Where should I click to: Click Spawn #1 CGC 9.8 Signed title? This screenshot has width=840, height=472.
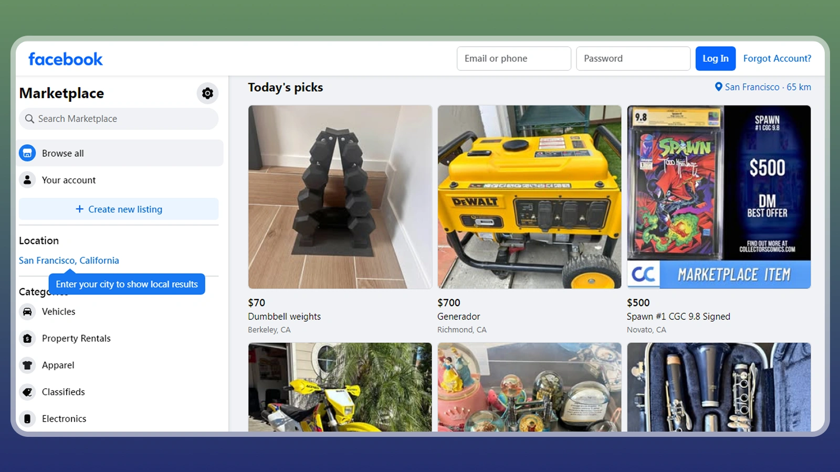678,317
